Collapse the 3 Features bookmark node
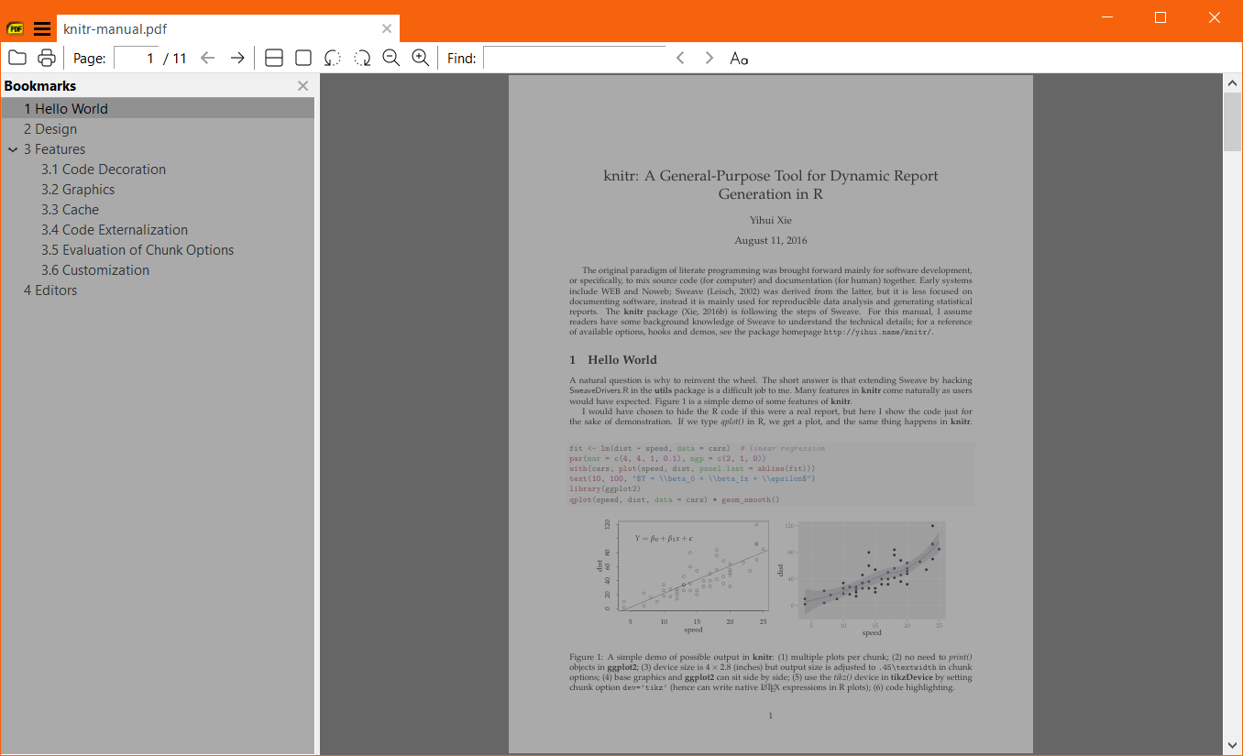Image resolution: width=1243 pixels, height=756 pixels. tap(15, 148)
